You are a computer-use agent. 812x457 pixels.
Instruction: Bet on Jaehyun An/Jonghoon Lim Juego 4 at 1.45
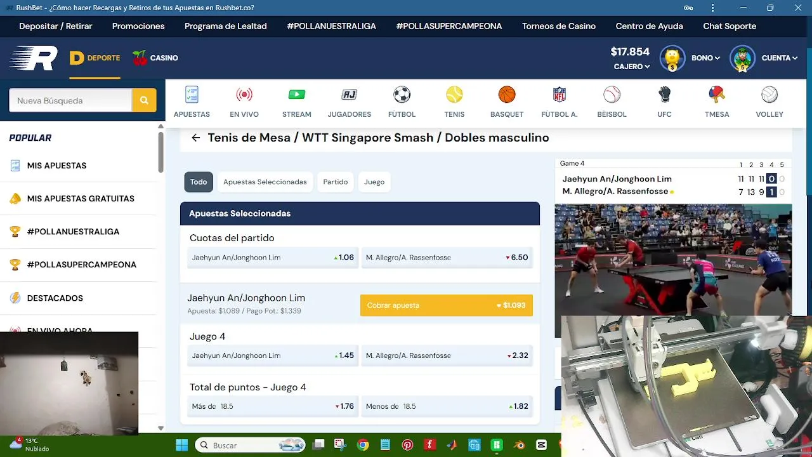pos(272,355)
